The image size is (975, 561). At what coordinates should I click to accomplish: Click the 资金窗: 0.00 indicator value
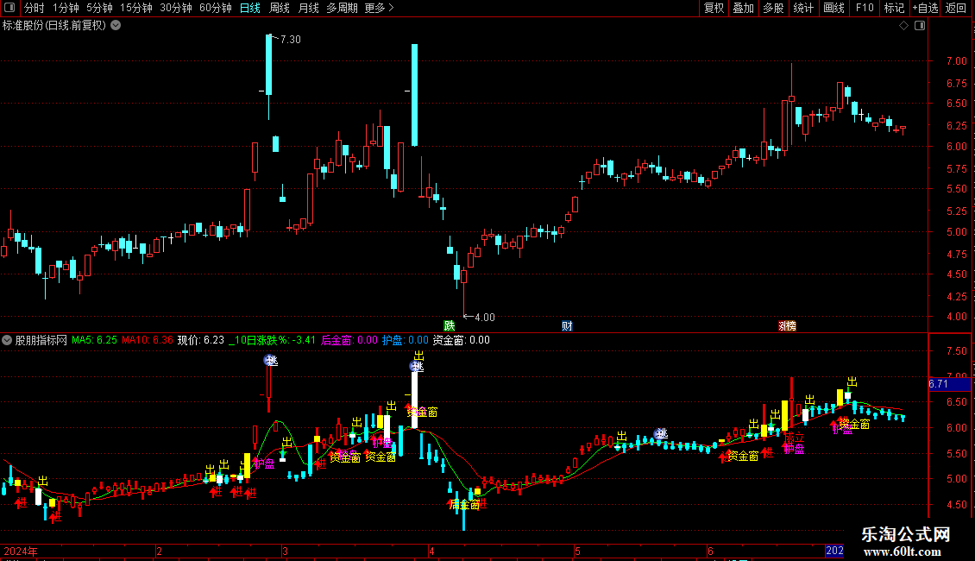(x=461, y=340)
